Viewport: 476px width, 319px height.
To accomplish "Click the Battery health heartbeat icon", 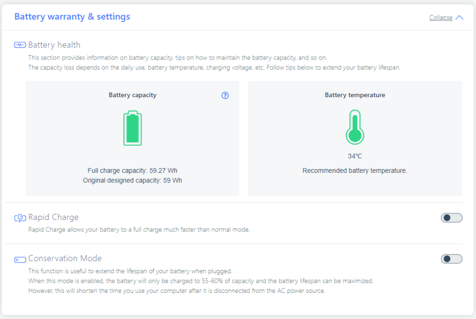I will pyautogui.click(x=20, y=45).
